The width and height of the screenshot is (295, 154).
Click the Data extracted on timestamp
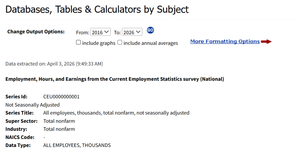click(x=54, y=64)
